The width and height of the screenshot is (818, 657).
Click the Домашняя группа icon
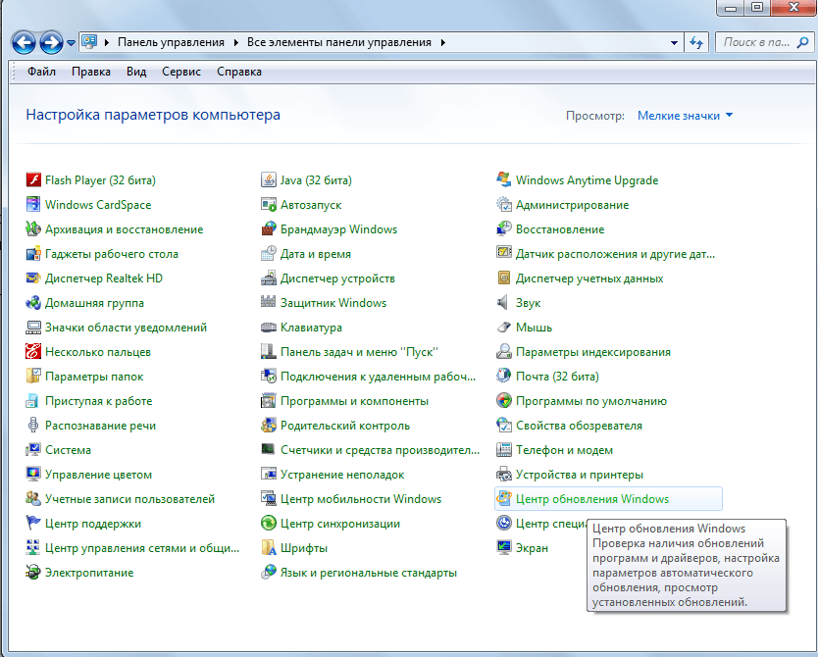(33, 302)
